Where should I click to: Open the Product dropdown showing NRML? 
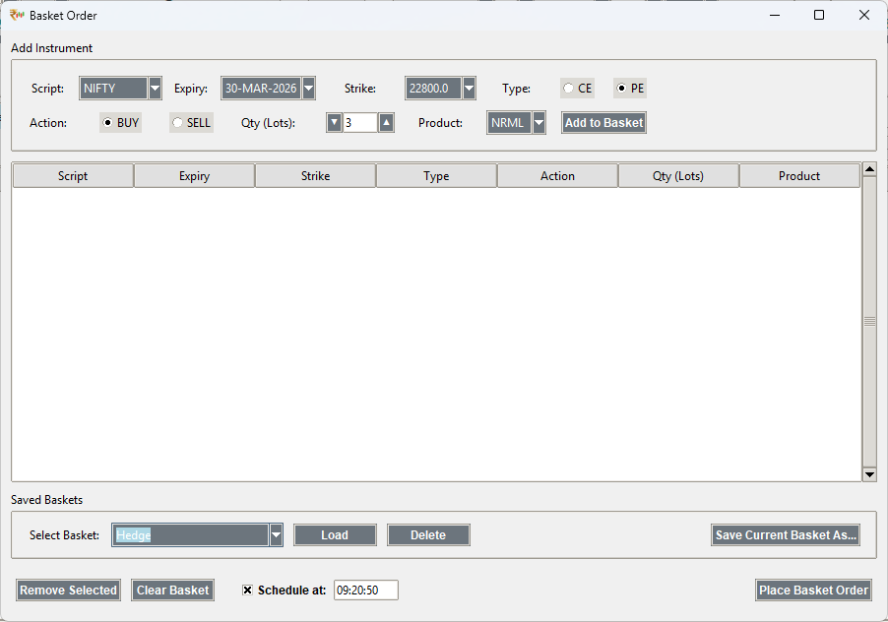tap(539, 122)
